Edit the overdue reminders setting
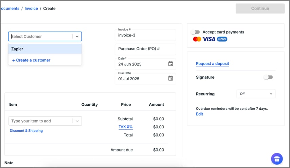This screenshot has width=290, height=168. [199, 114]
